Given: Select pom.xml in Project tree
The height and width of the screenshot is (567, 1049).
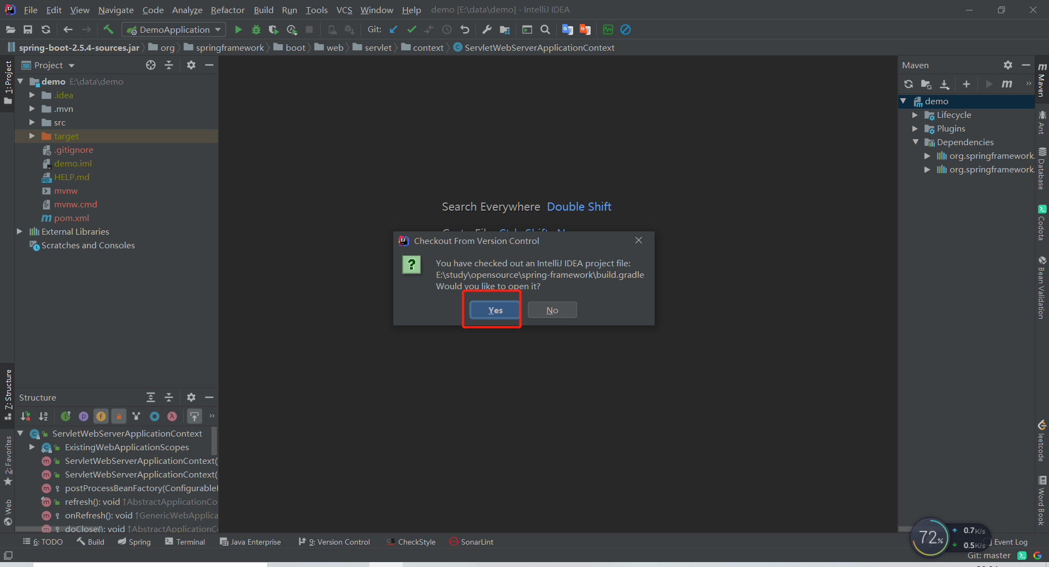Looking at the screenshot, I should (x=71, y=218).
